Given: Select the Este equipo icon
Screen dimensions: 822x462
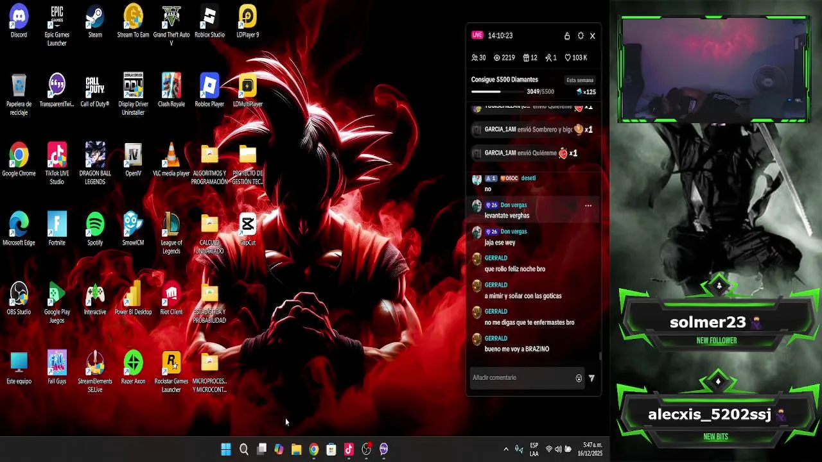Looking at the screenshot, I should (19, 368).
